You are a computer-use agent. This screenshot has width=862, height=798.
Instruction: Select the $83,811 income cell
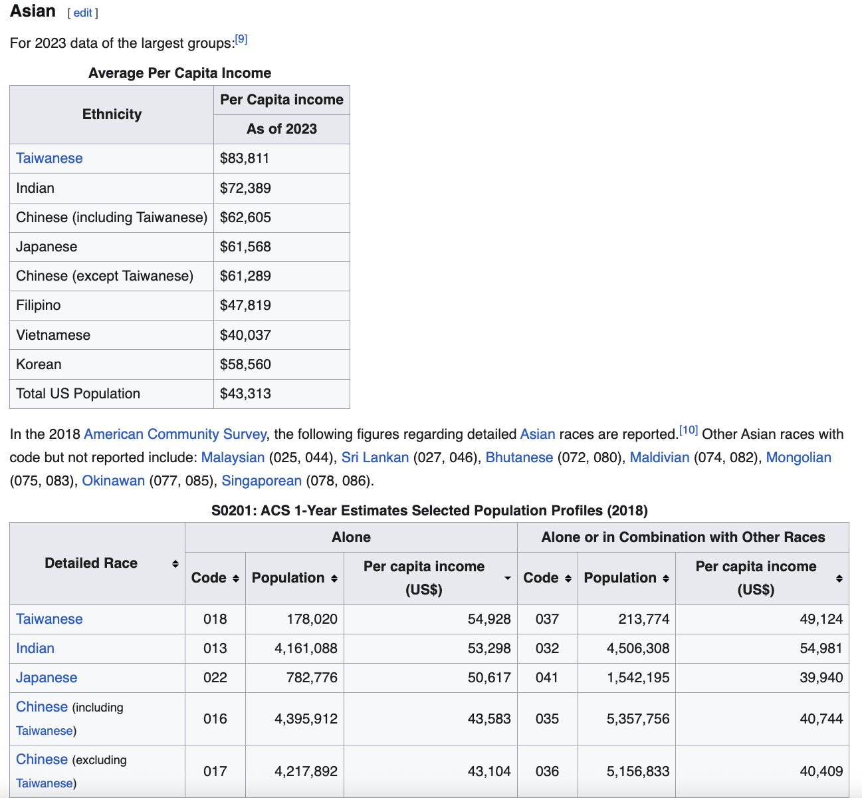(x=282, y=158)
